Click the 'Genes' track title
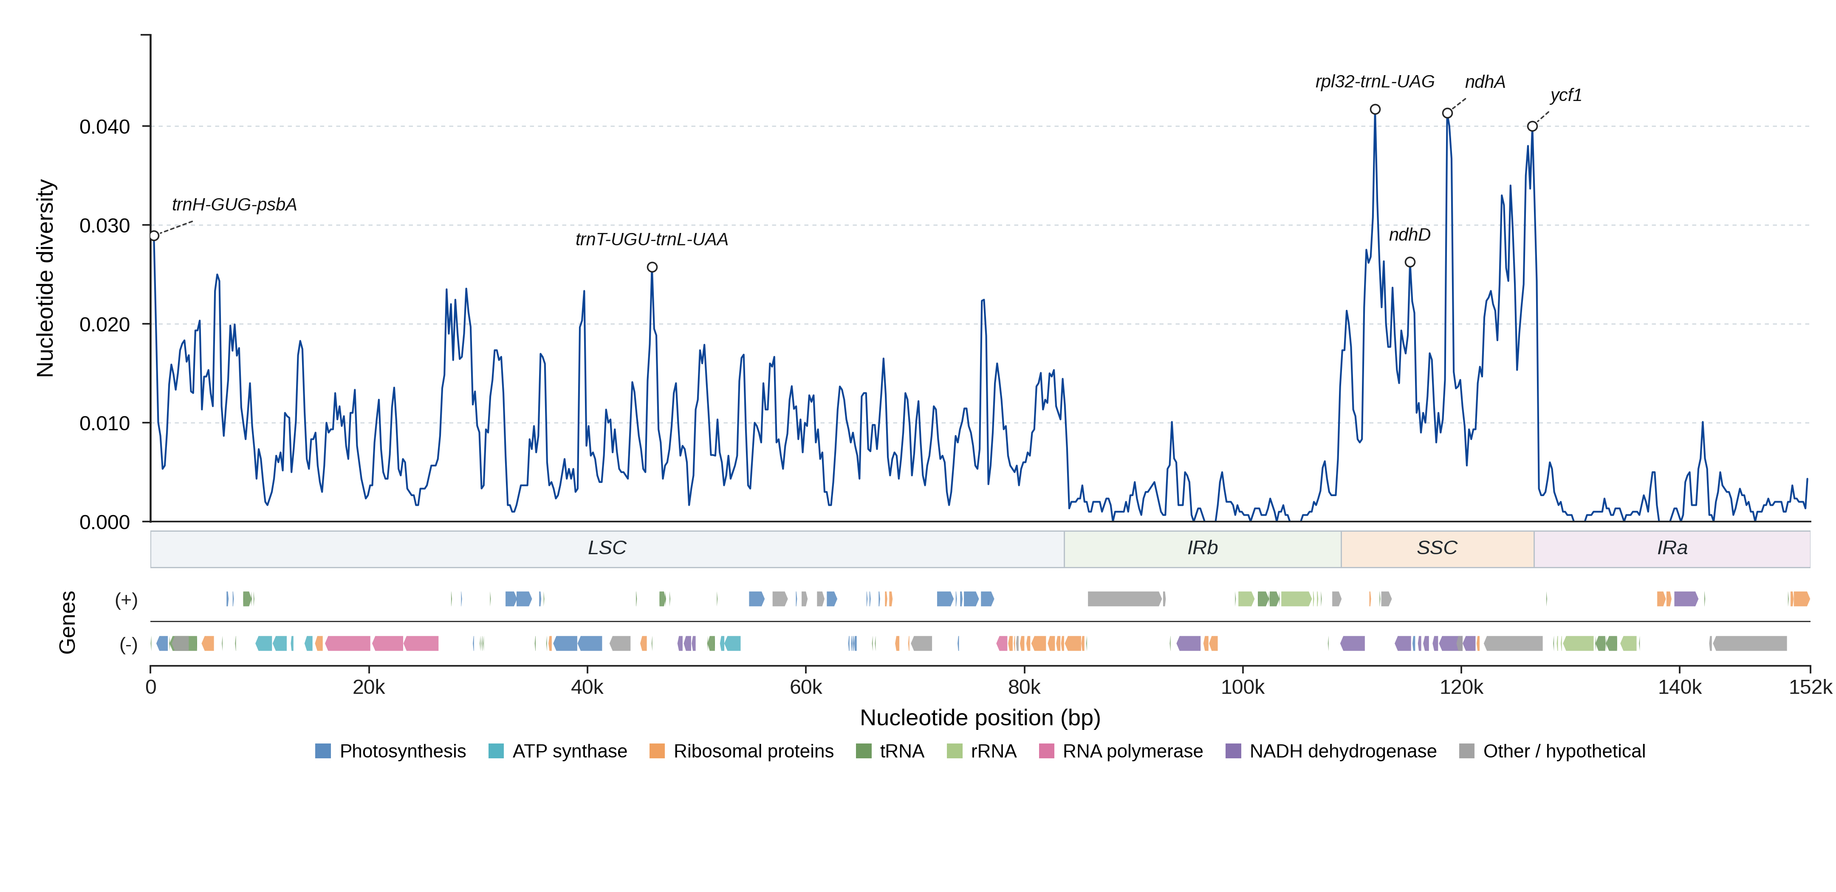Screen dimensions: 1836x892 (67, 622)
